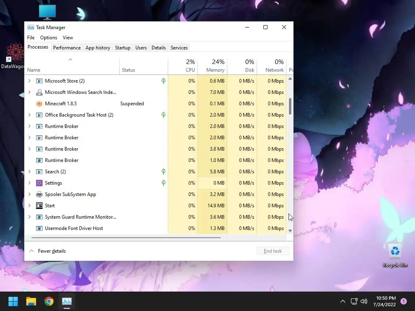Select the This PC monitor desktop icon

47,12
